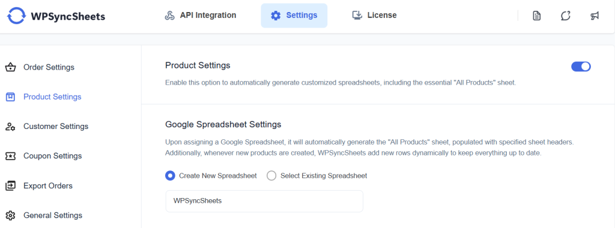Image resolution: width=615 pixels, height=228 pixels.
Task: Click the Google Spreadsheet Settings heading
Action: [x=223, y=125]
